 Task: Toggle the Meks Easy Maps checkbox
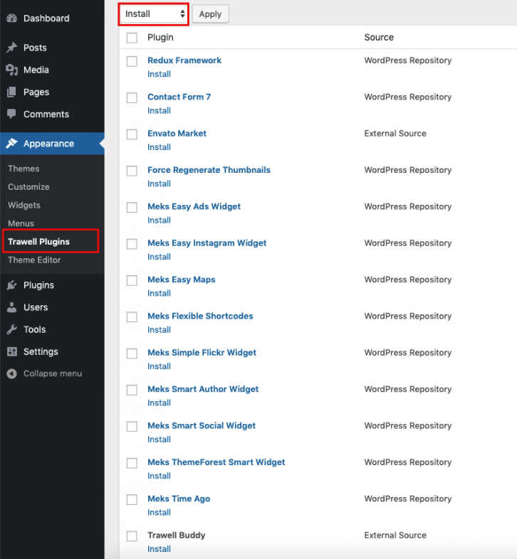click(x=132, y=280)
